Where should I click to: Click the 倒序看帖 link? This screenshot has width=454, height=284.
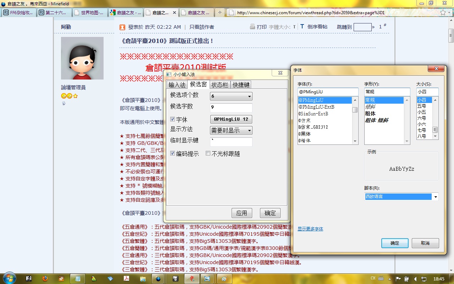[317, 27]
